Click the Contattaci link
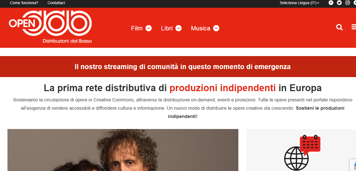The image size is (356, 171). coord(56,3)
